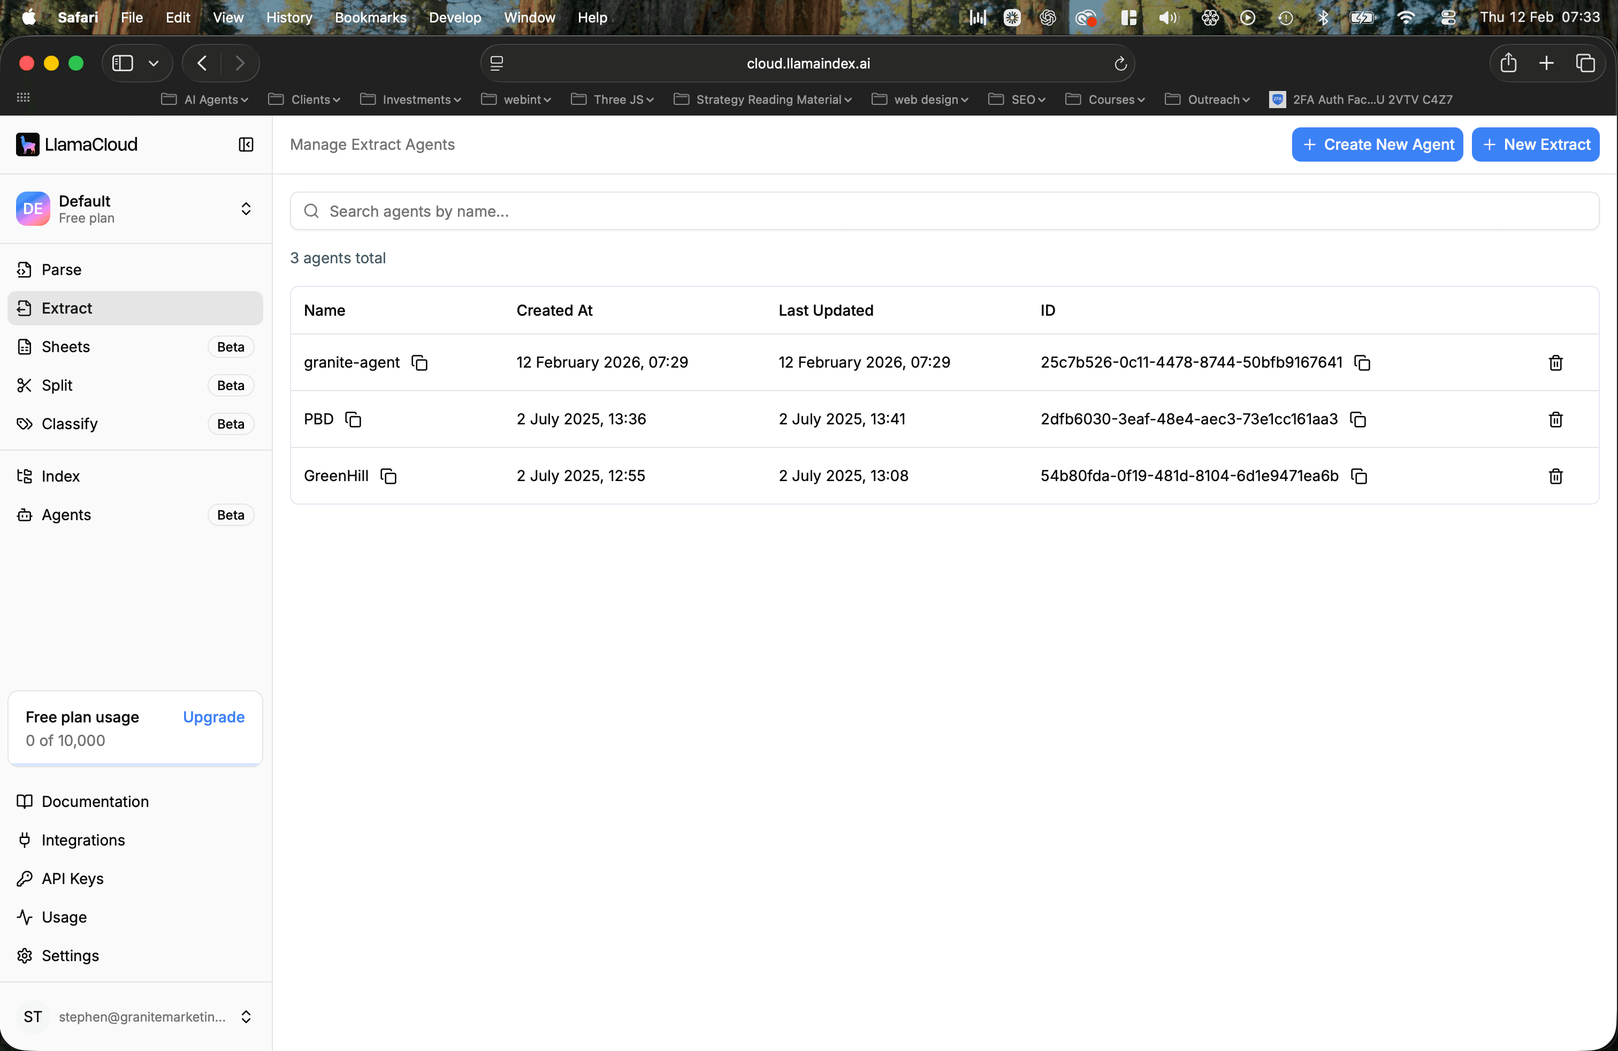This screenshot has height=1051, width=1618.
Task: Copy the PBD agent ID
Action: click(1357, 420)
